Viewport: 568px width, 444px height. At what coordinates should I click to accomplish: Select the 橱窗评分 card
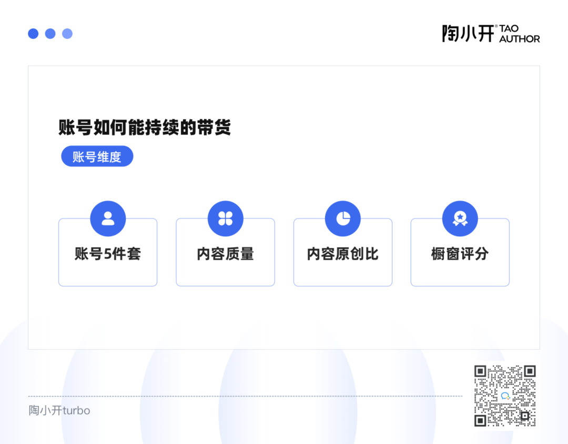pos(460,253)
